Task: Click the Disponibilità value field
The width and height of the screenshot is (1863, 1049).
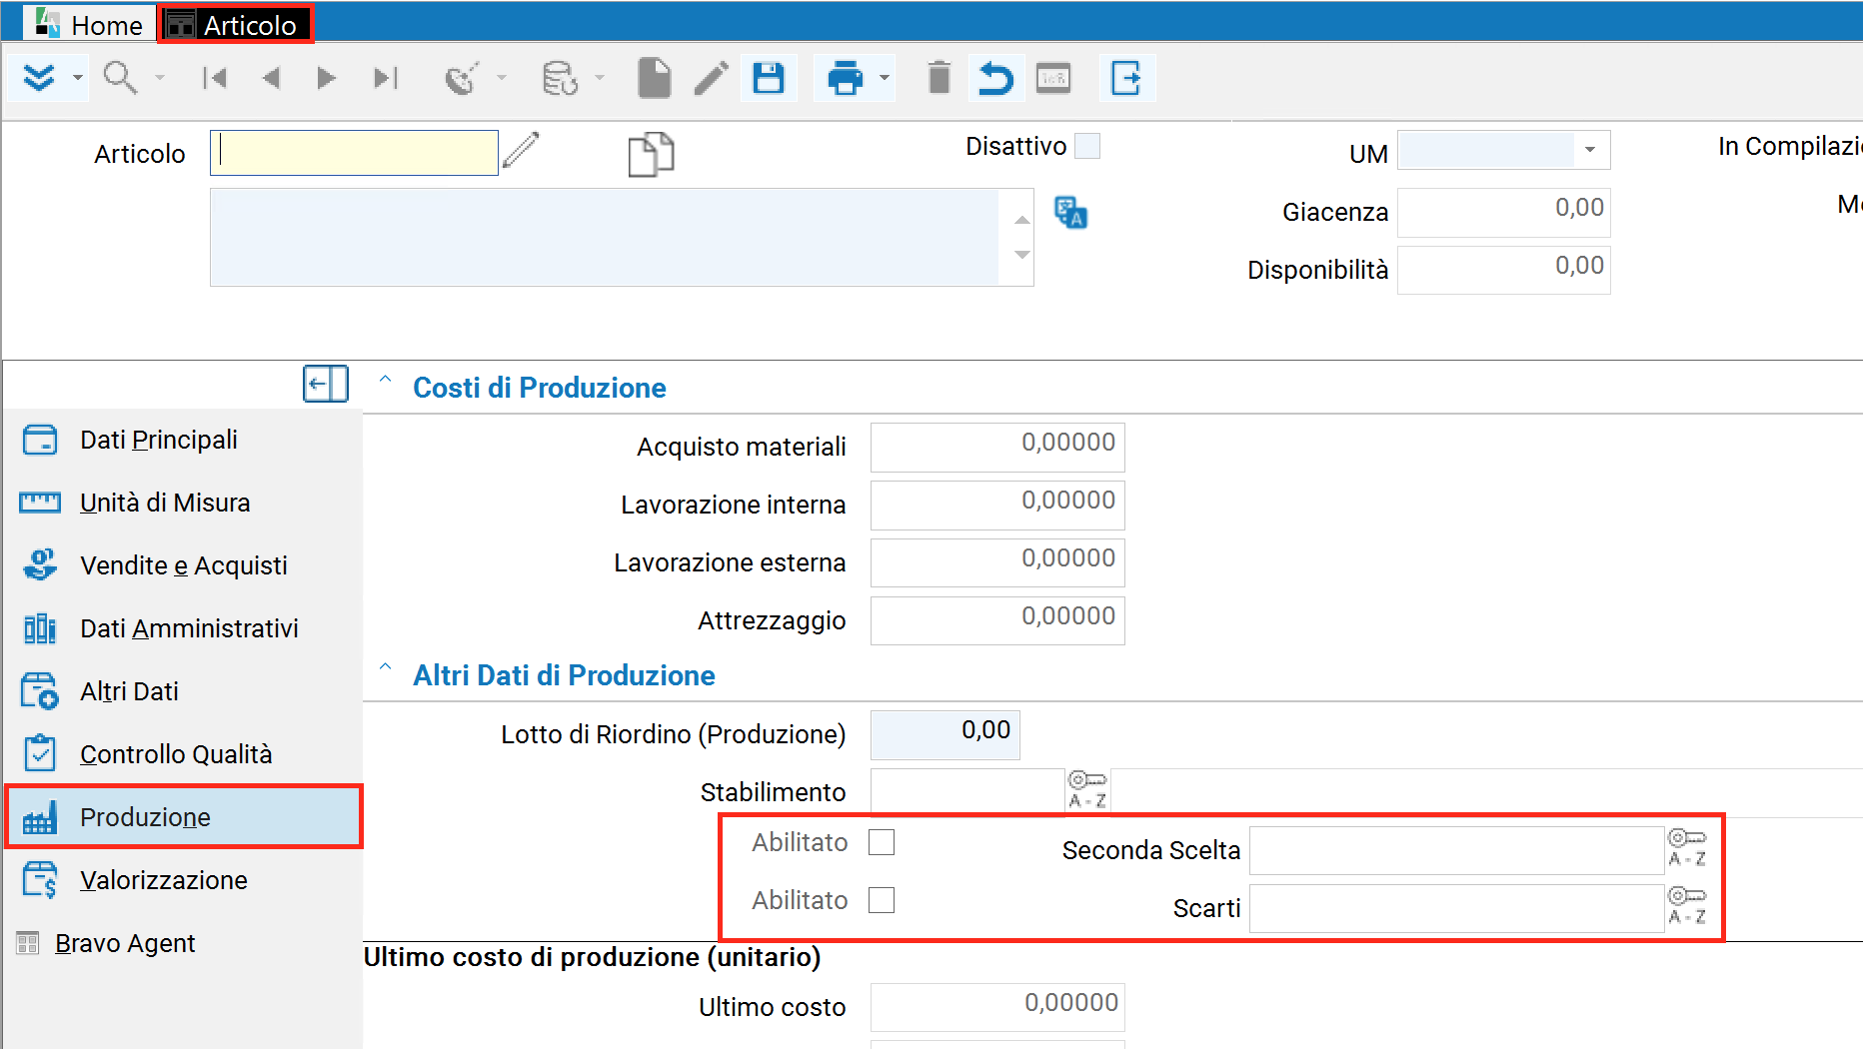Action: [1503, 270]
